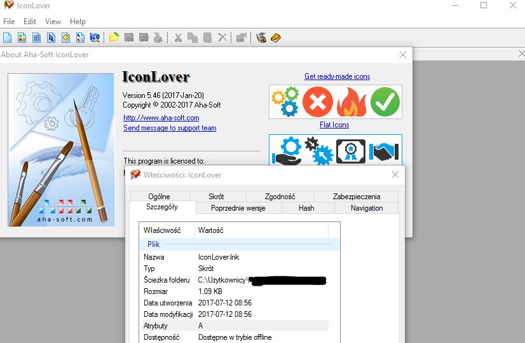The width and height of the screenshot is (525, 343).
Task: Select the Data utworzenia row
Action: (x=235, y=303)
